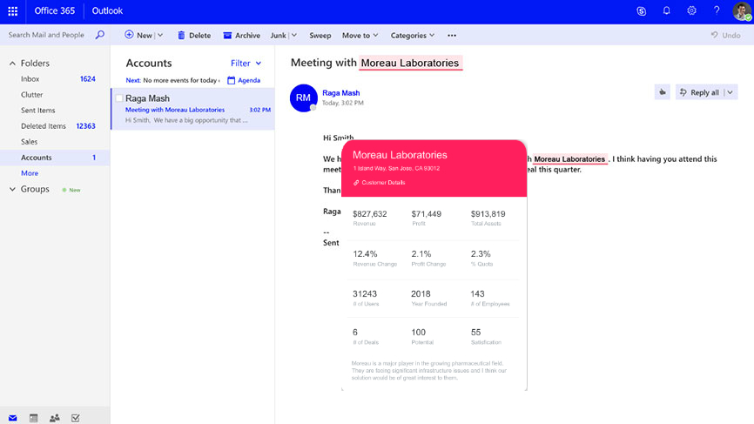This screenshot has width=754, height=424.
Task: Click the Search Mail and People field
Action: pos(46,35)
